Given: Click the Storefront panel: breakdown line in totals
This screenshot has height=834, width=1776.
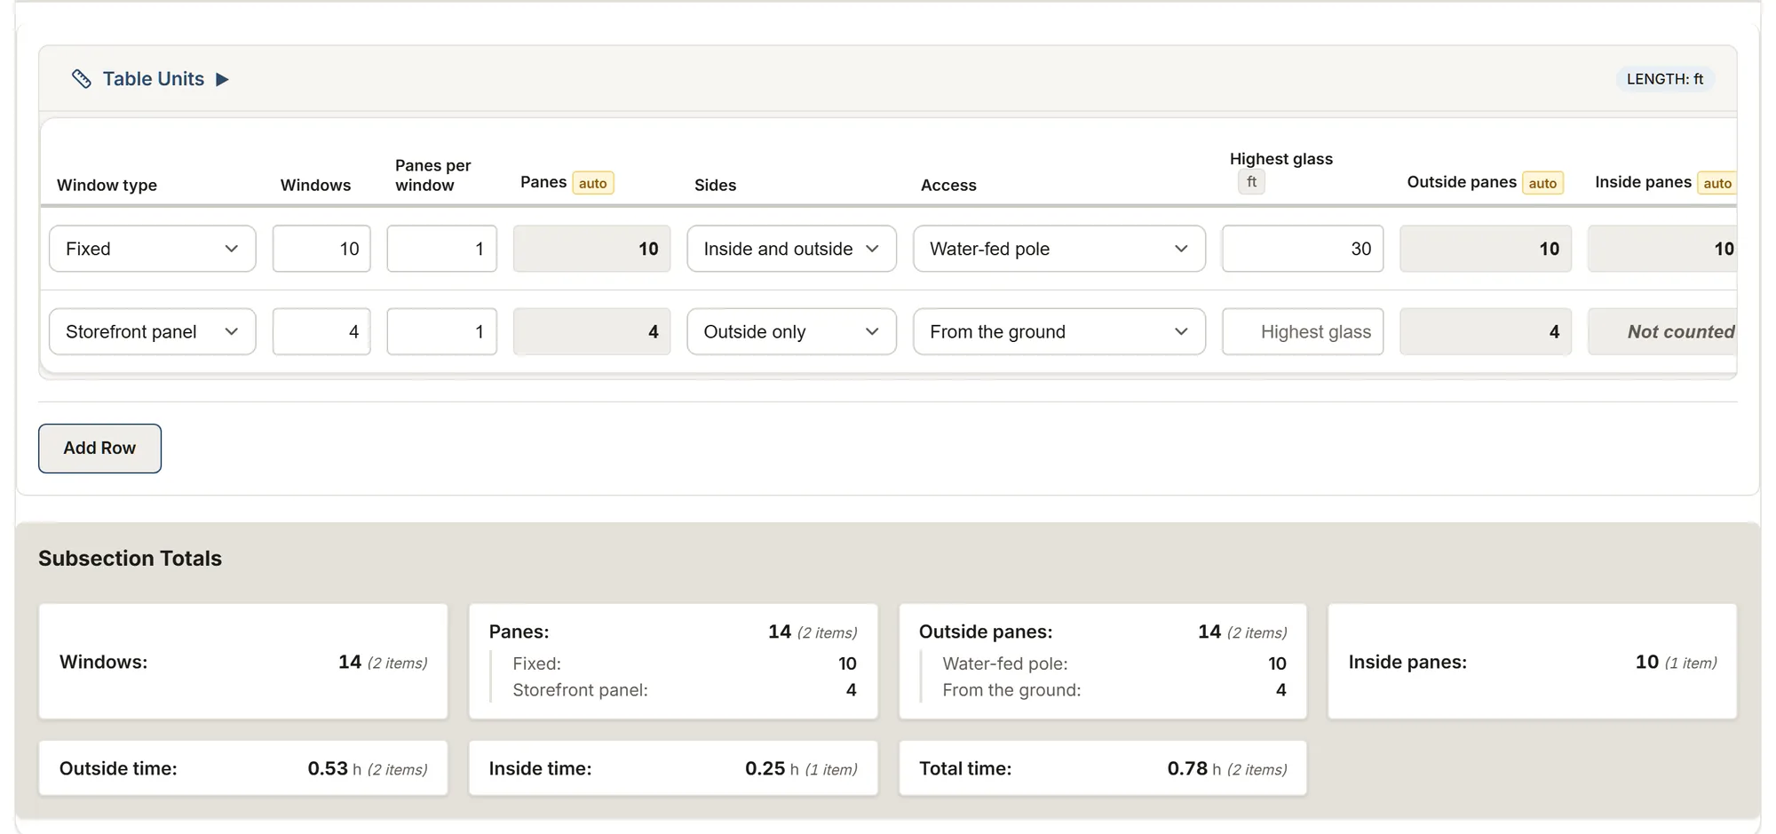Looking at the screenshot, I should tap(685, 690).
